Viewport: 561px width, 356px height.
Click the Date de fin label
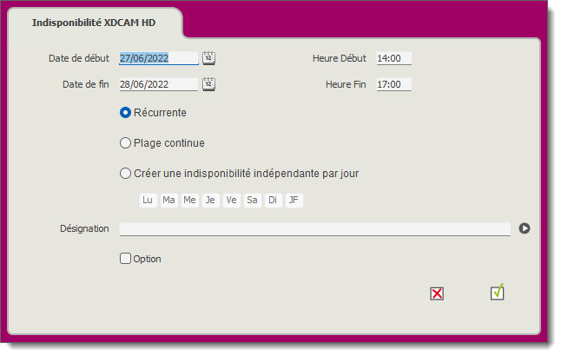click(85, 84)
